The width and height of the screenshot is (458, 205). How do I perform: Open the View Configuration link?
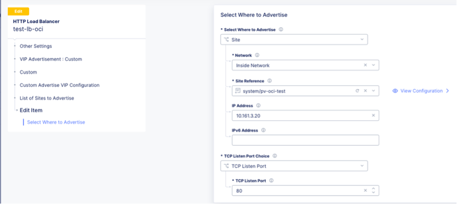coord(421,91)
